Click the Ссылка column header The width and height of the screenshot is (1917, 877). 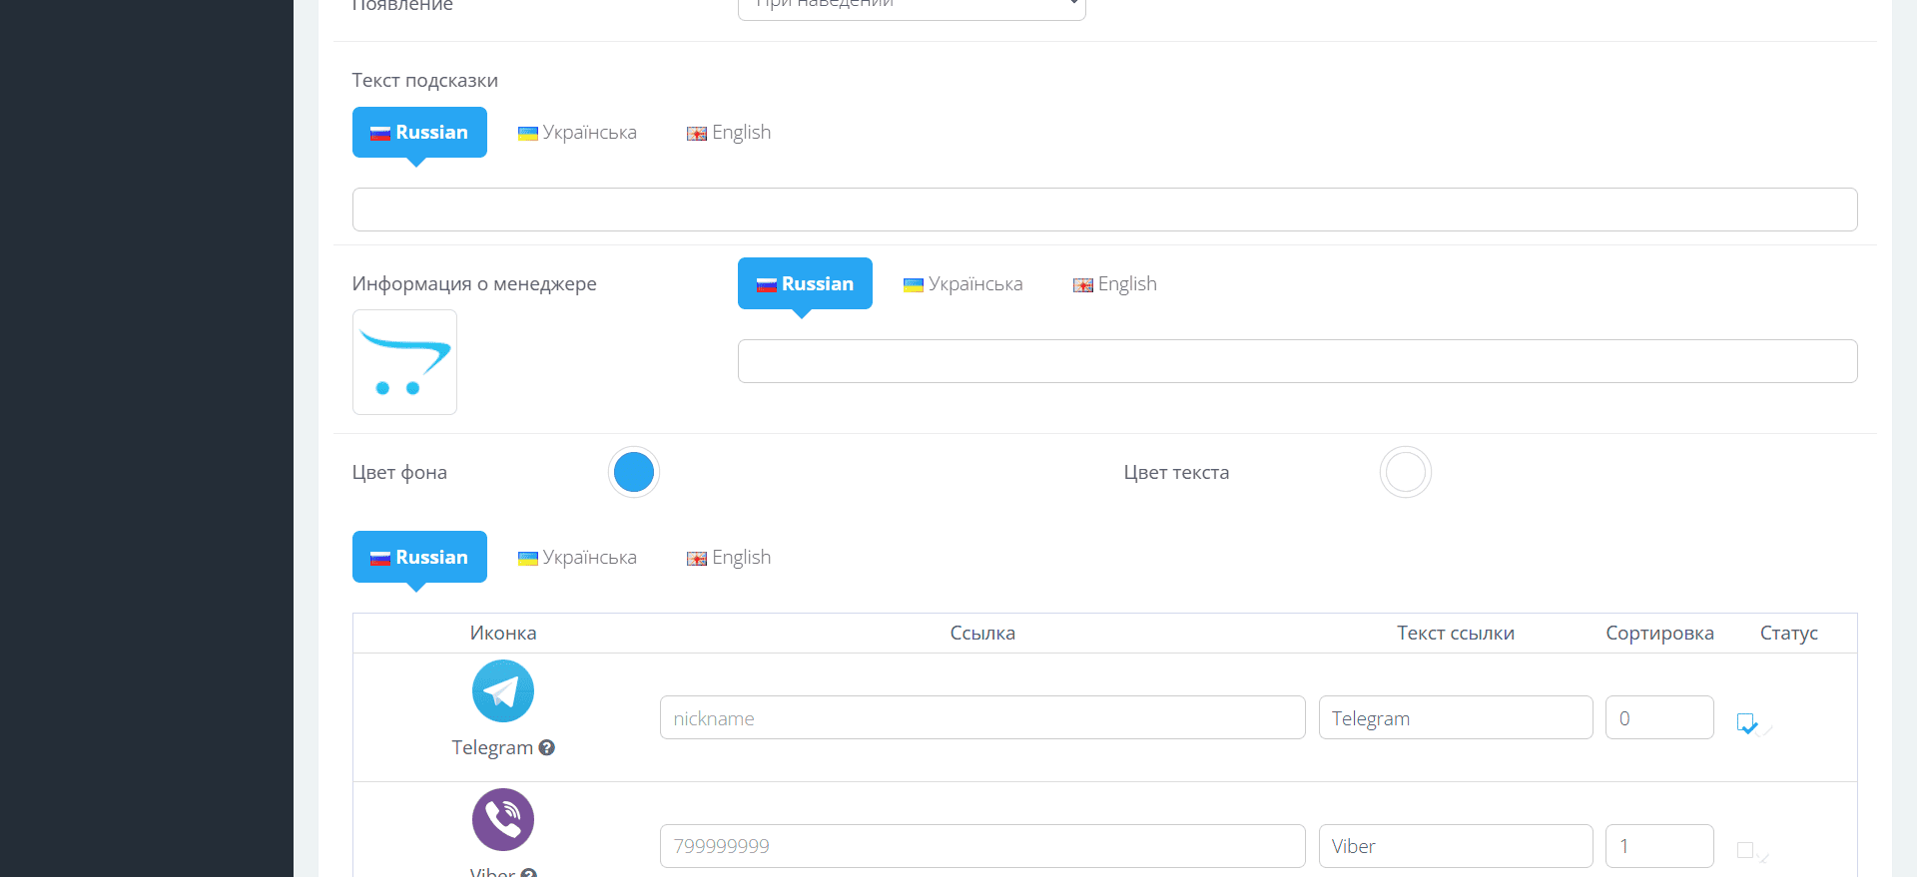[982, 633]
